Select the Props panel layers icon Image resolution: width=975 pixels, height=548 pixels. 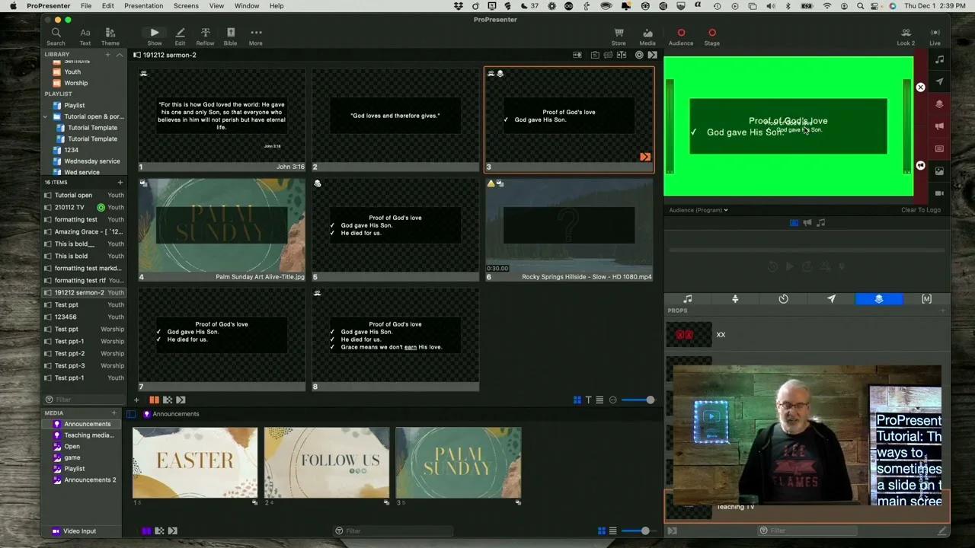click(879, 298)
